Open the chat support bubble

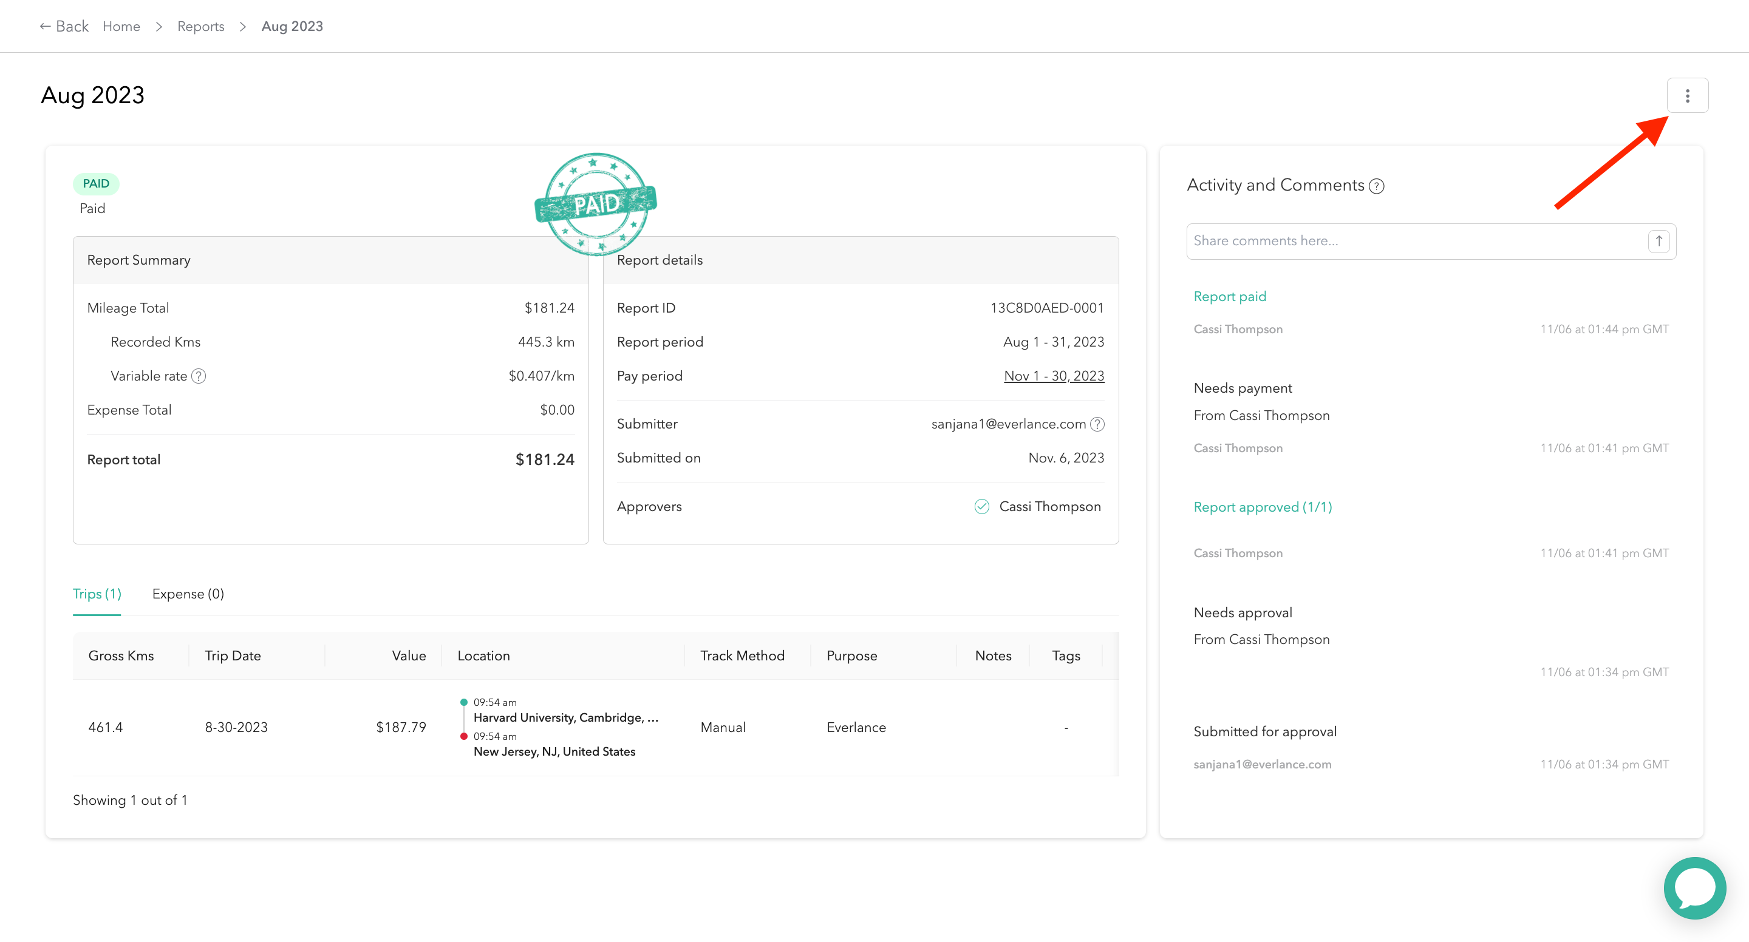coord(1695,888)
